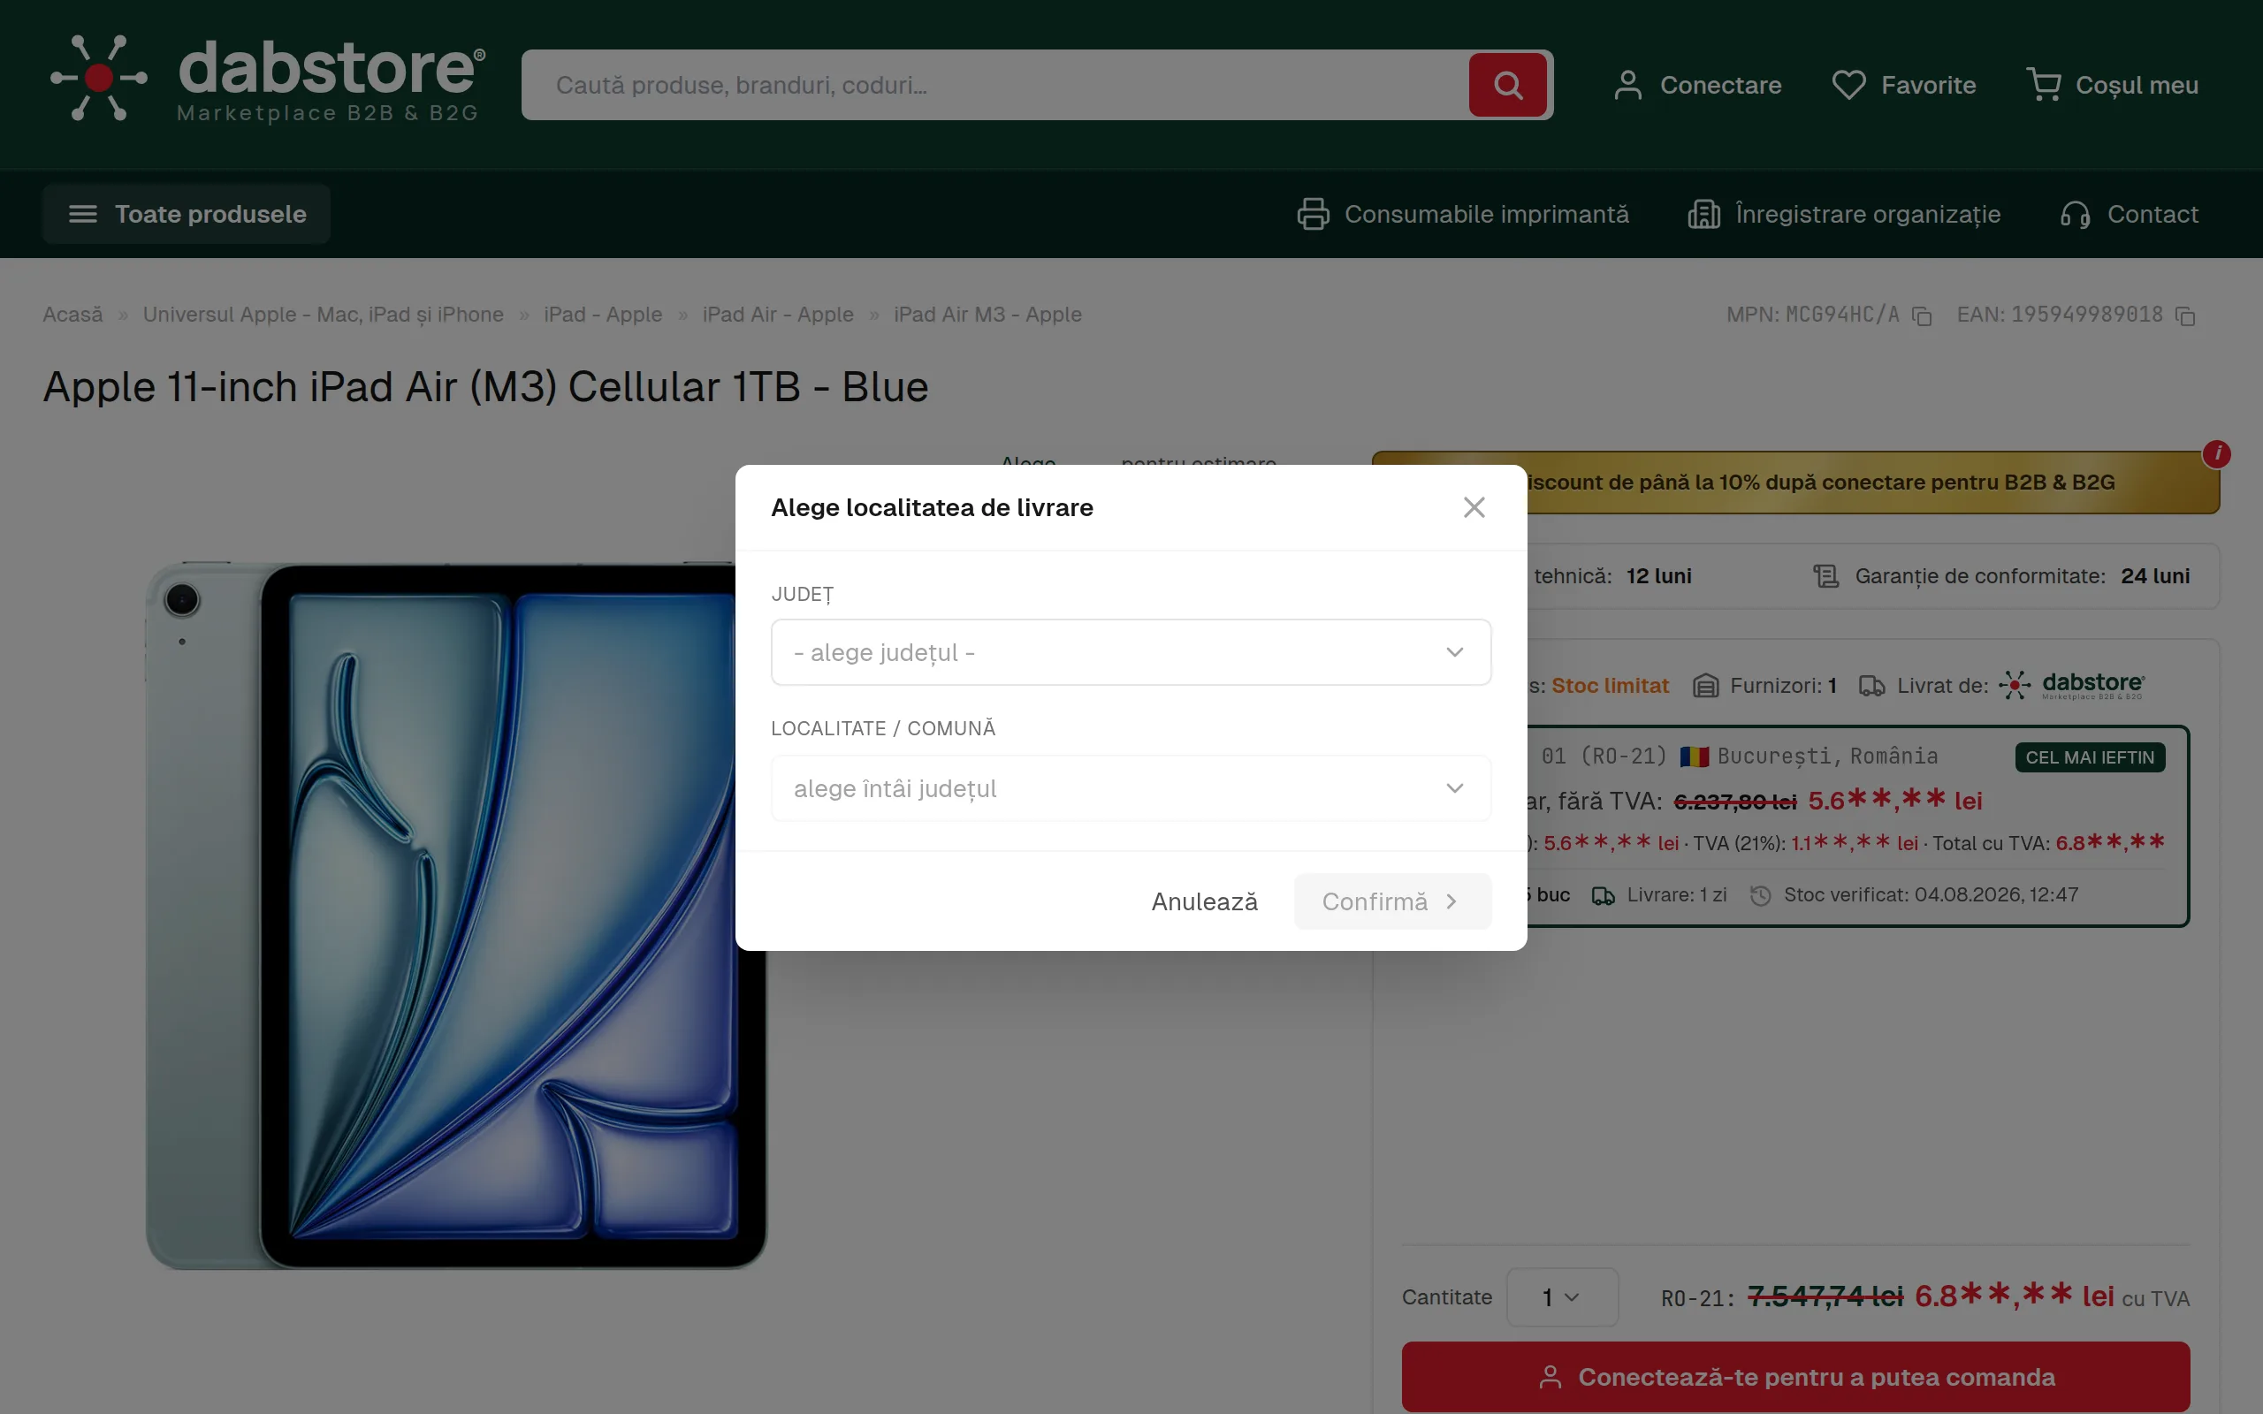This screenshot has width=2263, height=1414.
Task: Copy the MPN code
Action: coord(1922,316)
